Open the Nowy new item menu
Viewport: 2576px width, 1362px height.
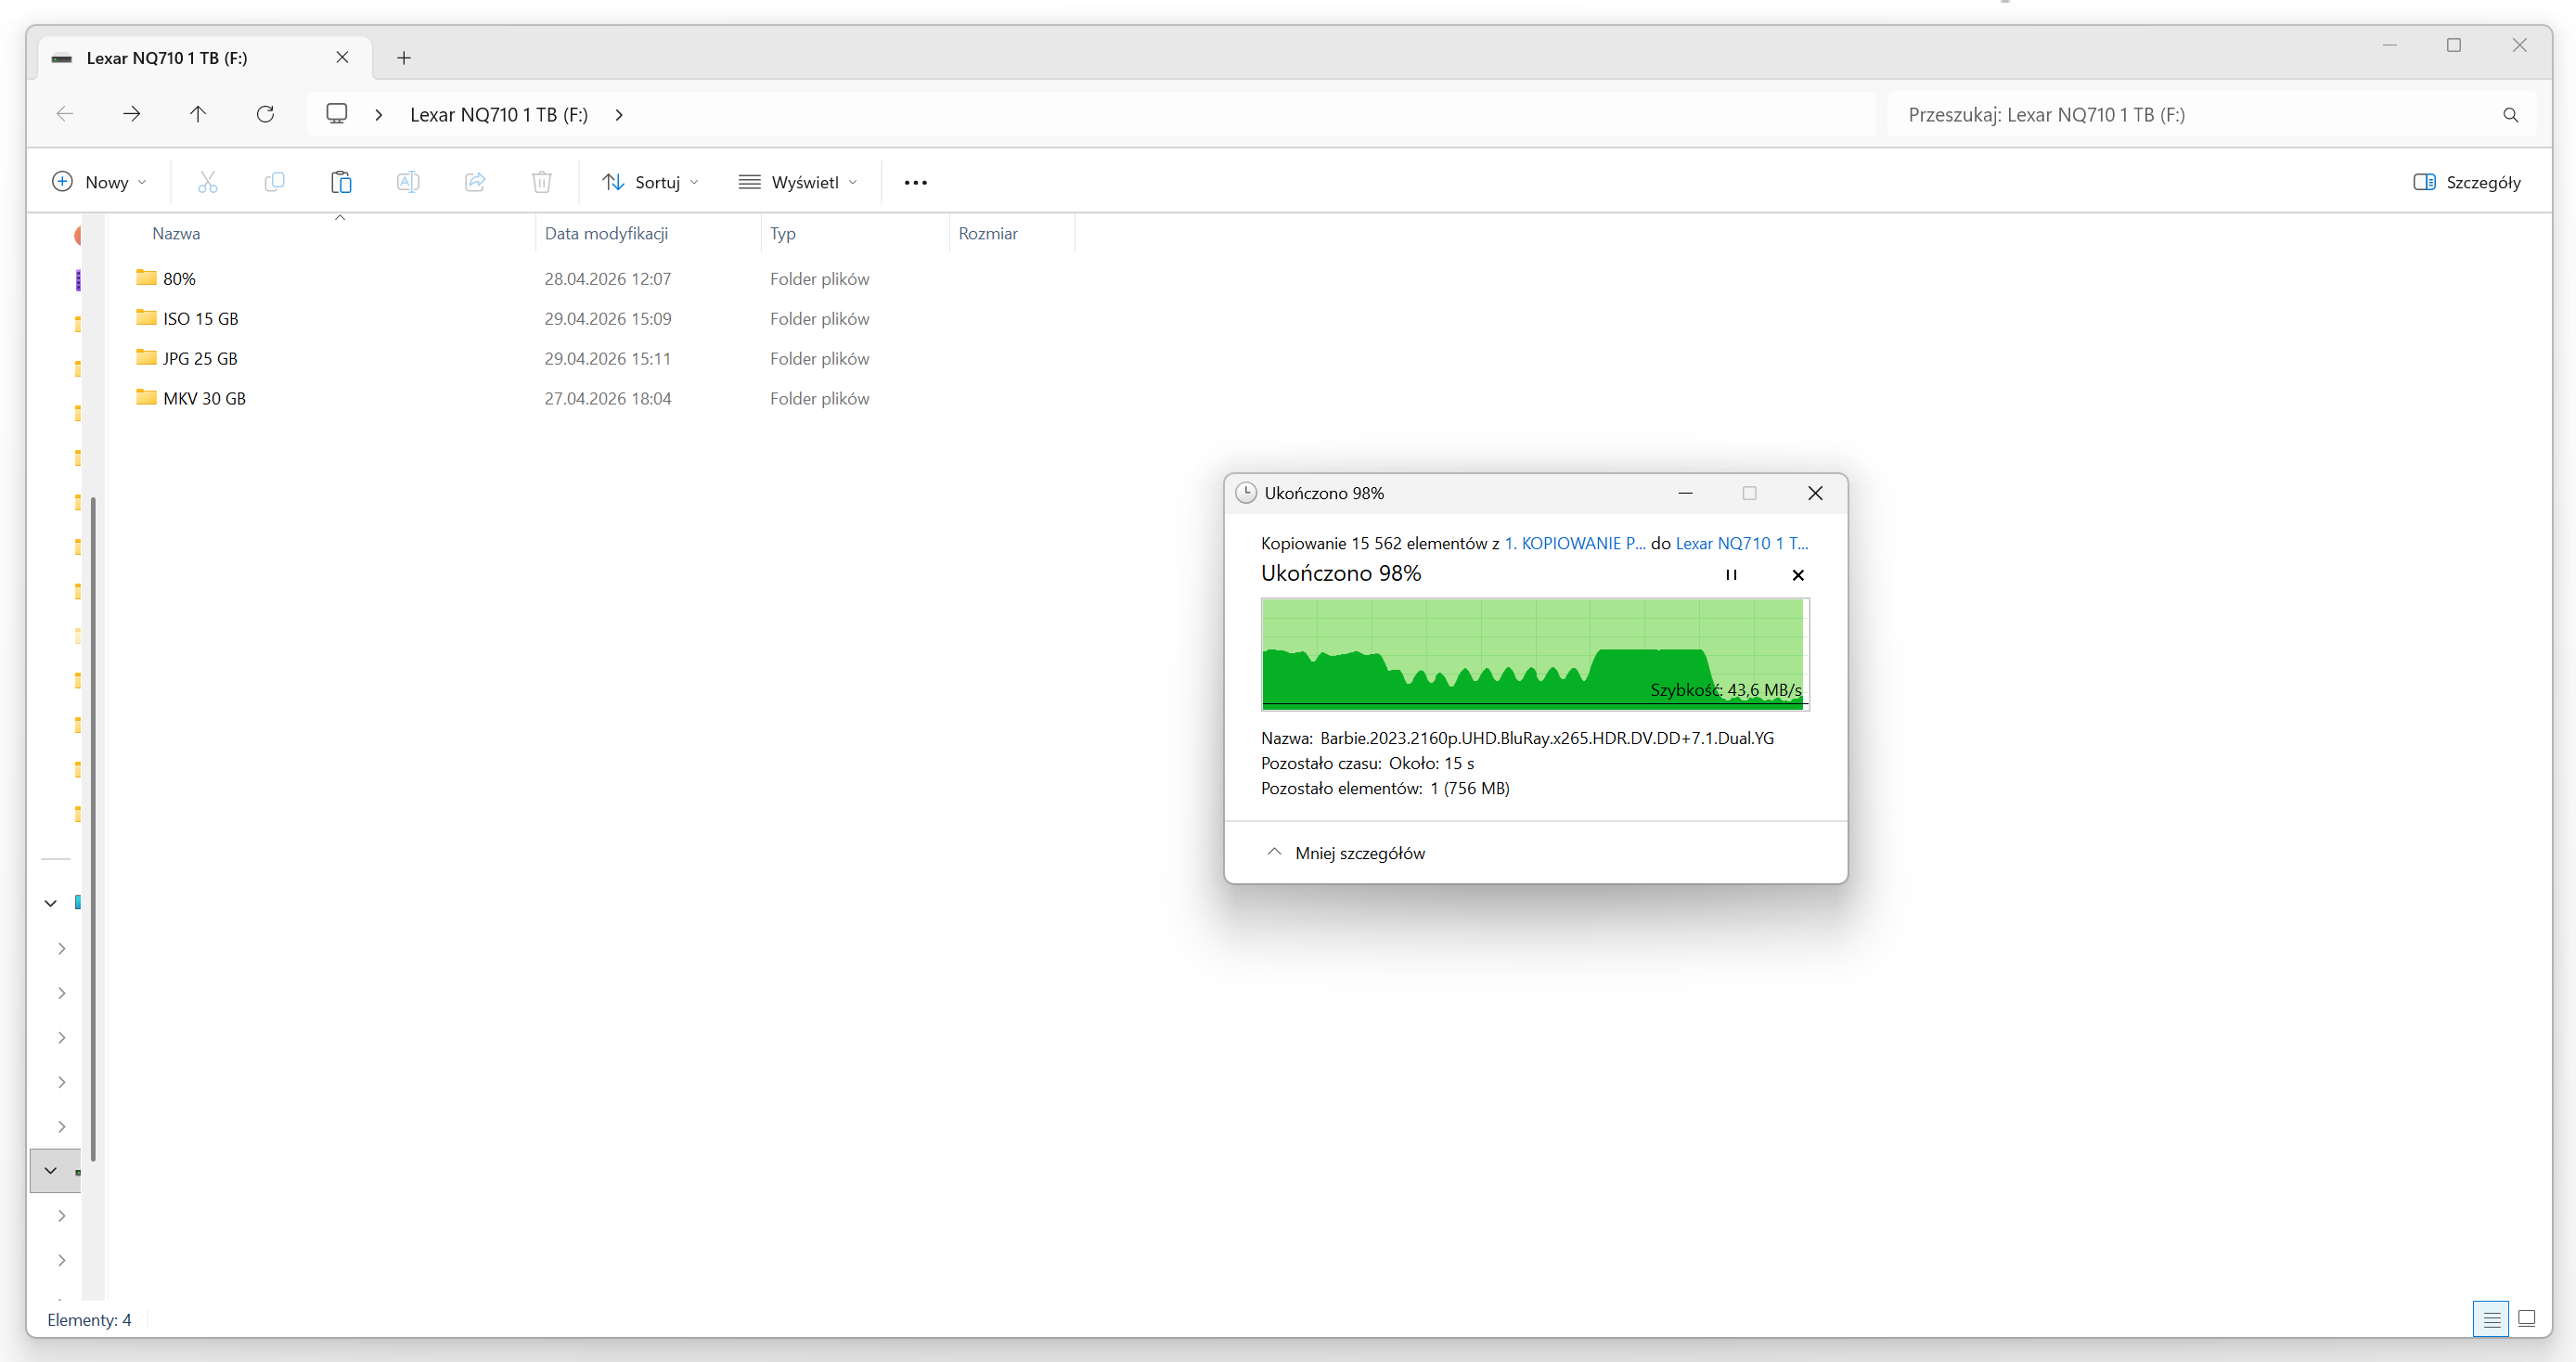[x=99, y=182]
